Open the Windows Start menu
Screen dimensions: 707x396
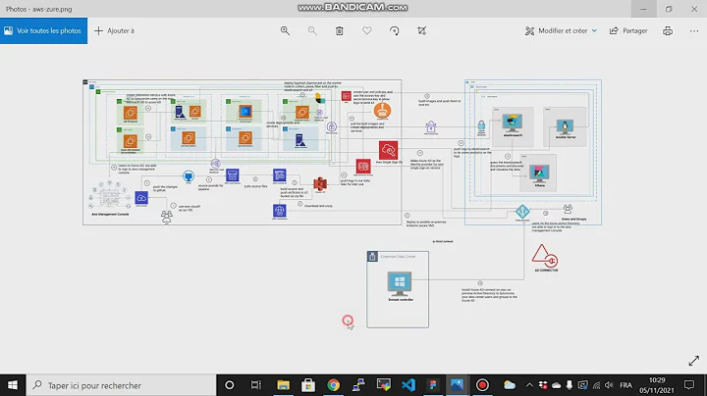tap(13, 385)
